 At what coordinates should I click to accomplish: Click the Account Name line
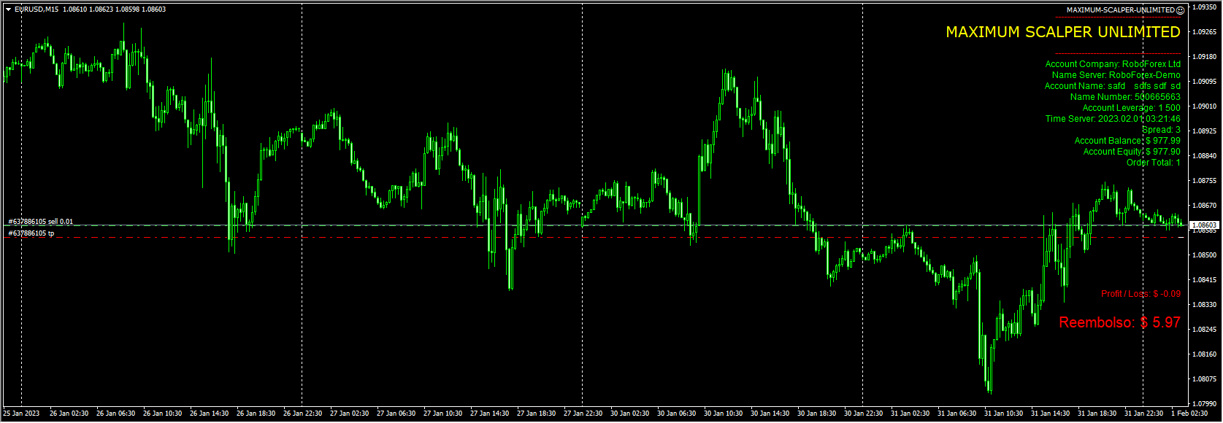tap(1112, 86)
